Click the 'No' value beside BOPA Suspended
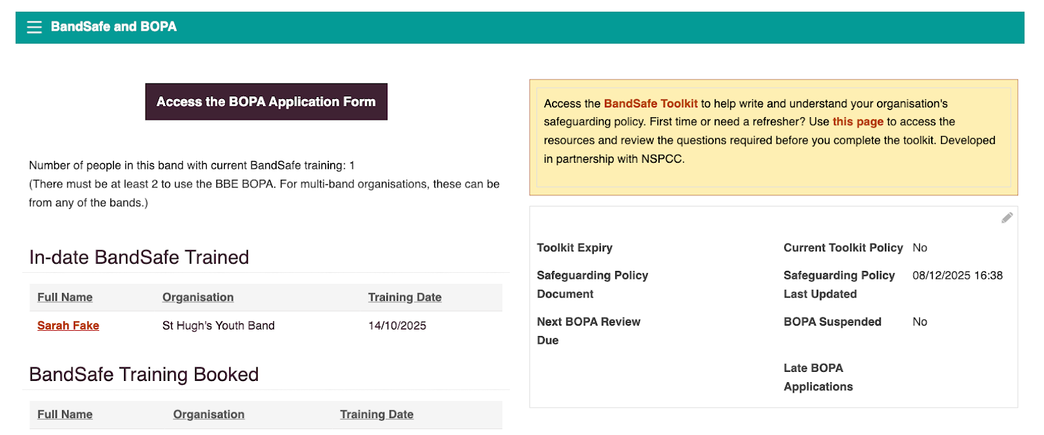This screenshot has width=1044, height=435. click(x=919, y=322)
